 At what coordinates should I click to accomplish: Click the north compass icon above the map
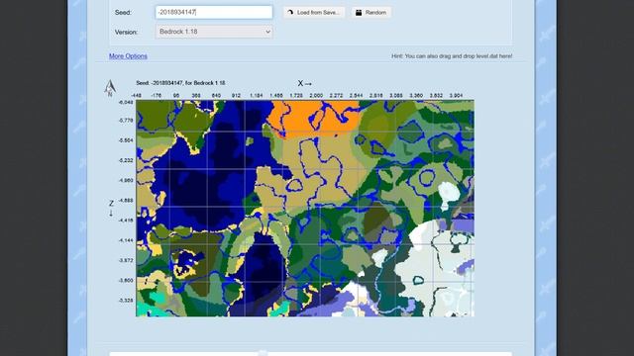[x=110, y=88]
